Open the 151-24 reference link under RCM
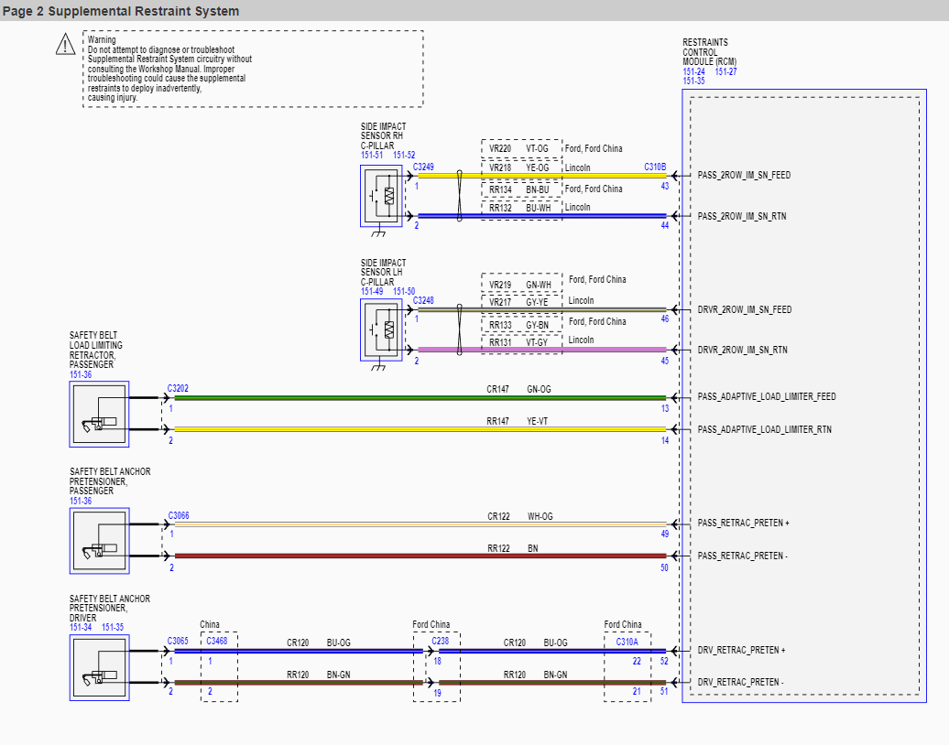949x745 pixels. coord(693,71)
